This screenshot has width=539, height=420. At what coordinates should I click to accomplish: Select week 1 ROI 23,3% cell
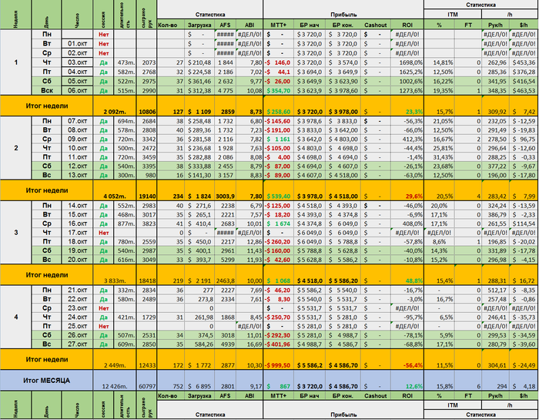407,106
